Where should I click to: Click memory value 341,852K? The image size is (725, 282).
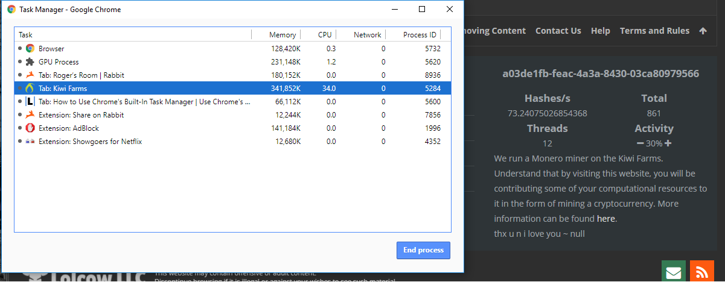click(286, 89)
